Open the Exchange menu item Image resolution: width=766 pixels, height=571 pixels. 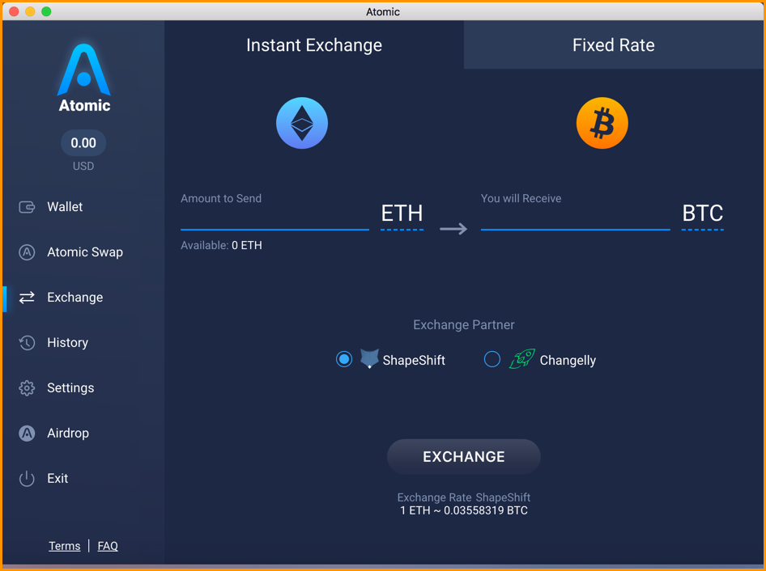(x=75, y=297)
